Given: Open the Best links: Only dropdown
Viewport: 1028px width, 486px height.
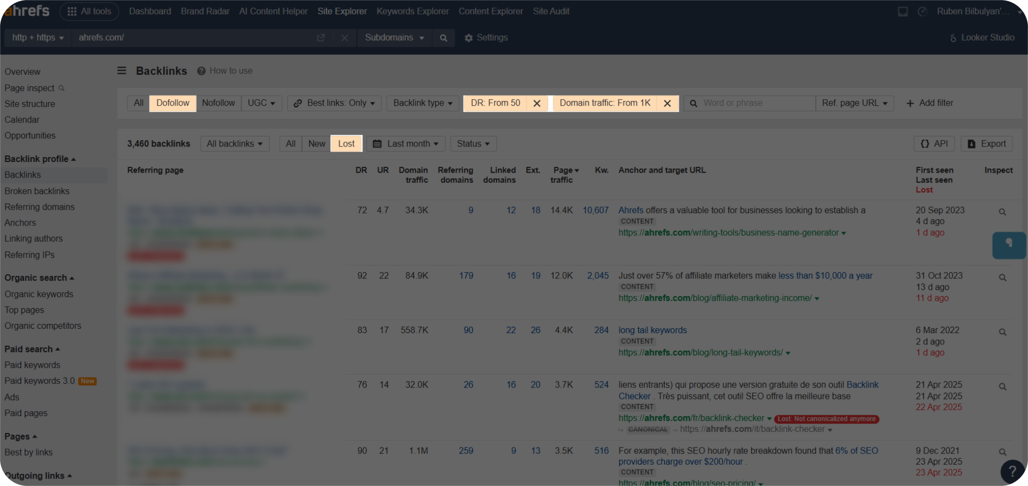Looking at the screenshot, I should click(x=334, y=103).
